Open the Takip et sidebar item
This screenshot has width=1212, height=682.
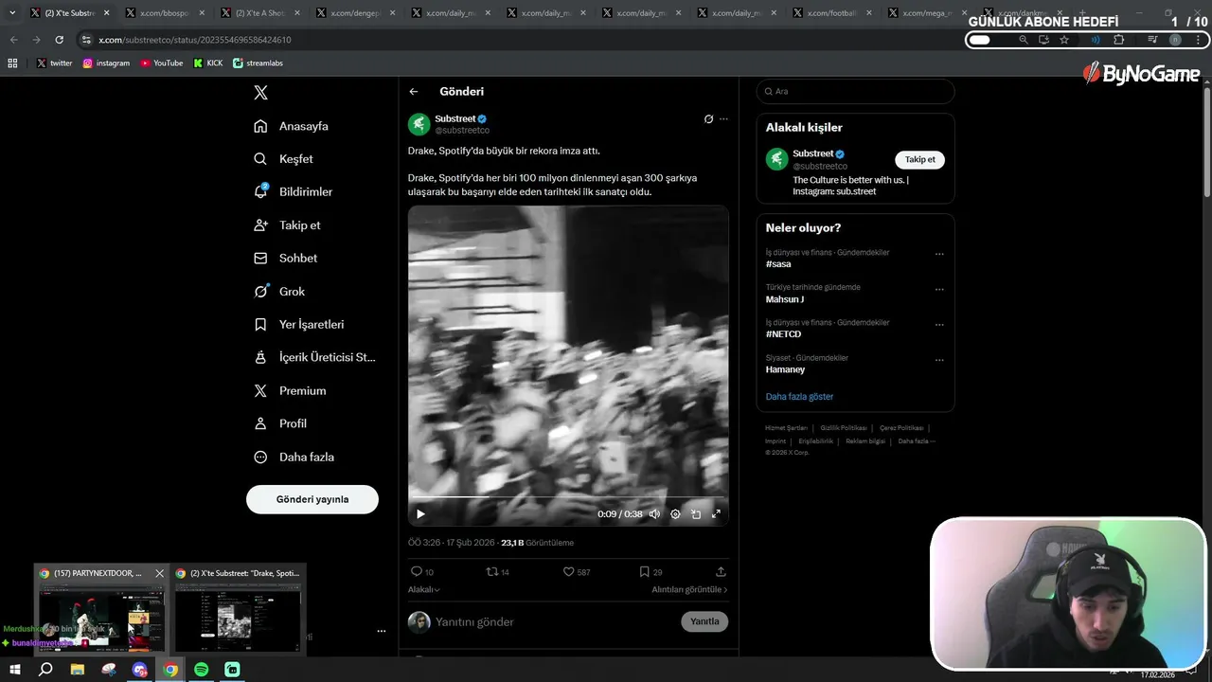click(288, 225)
